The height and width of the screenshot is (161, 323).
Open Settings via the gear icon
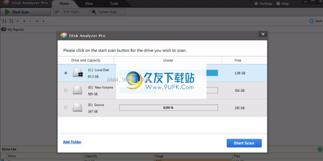click(256, 4)
